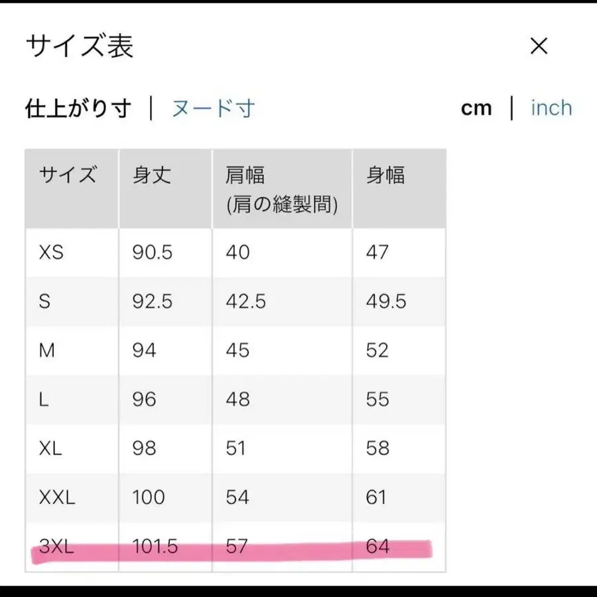Select the cm unit option
The height and width of the screenshot is (597, 597).
[x=477, y=107]
